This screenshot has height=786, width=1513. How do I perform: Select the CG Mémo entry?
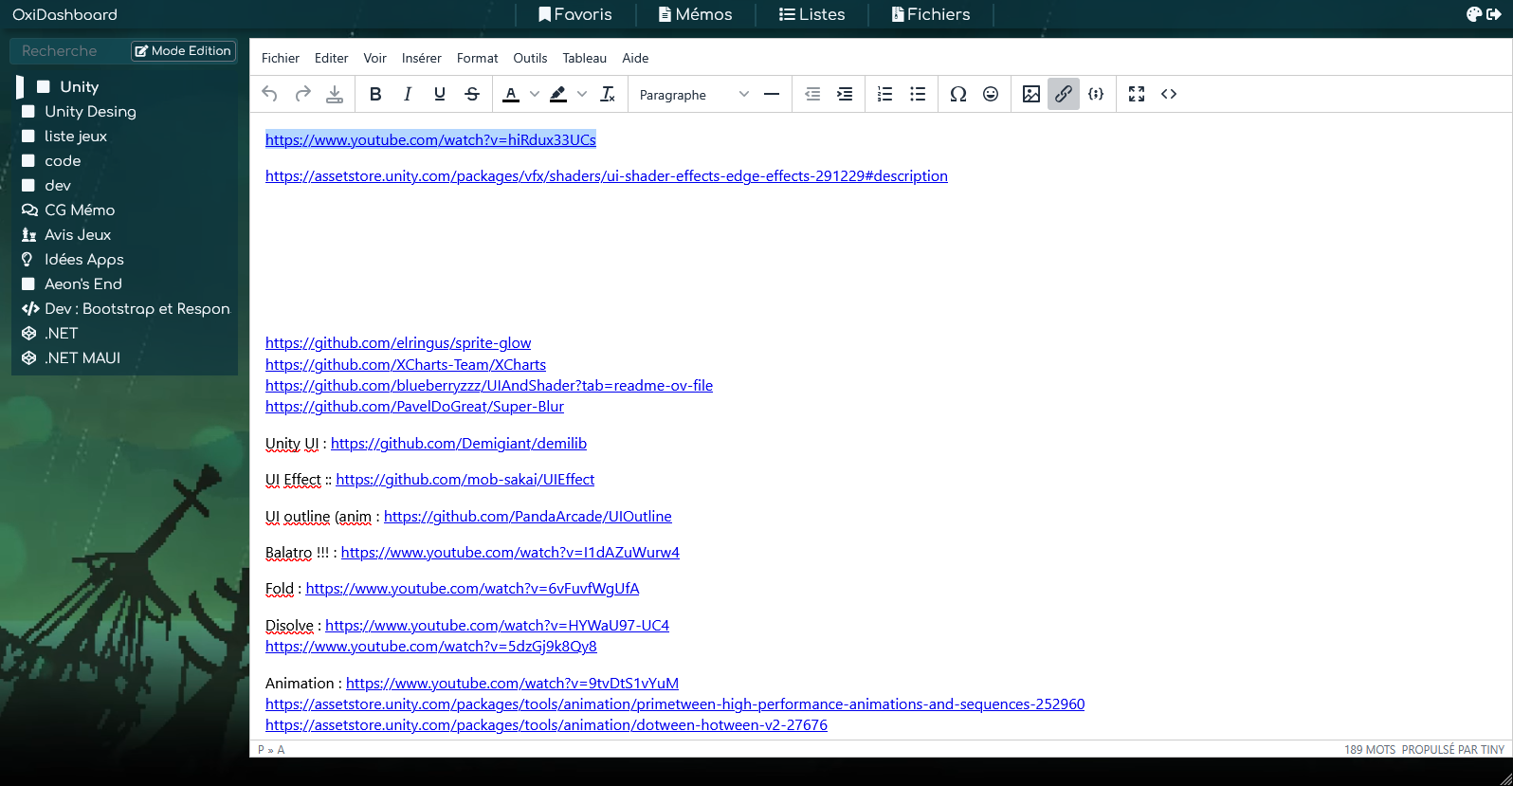click(80, 210)
